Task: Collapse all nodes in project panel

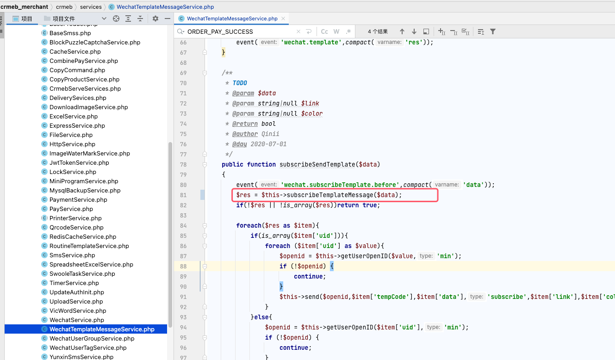Action: coord(140,19)
